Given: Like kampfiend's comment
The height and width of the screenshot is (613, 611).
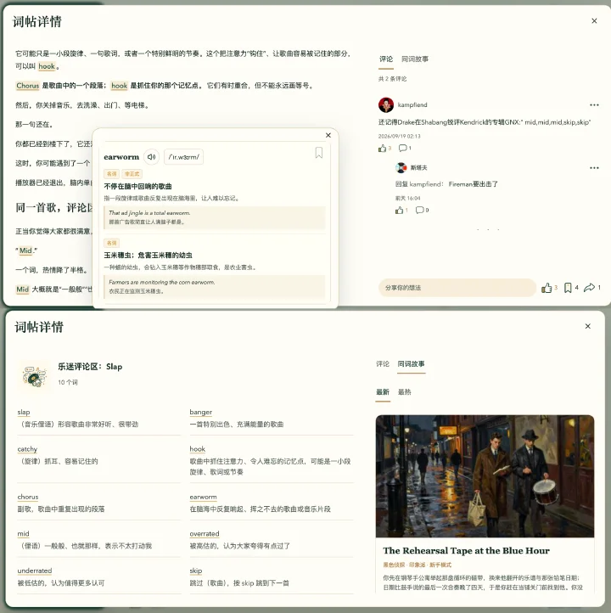Looking at the screenshot, I should [384, 149].
